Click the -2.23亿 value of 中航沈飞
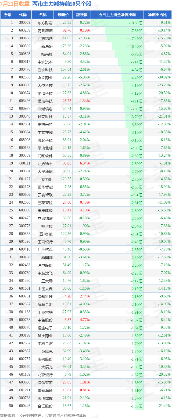The image size is (172, 418). click(136, 273)
